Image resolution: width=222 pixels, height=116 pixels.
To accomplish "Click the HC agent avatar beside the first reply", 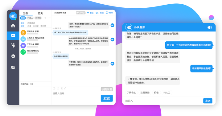I will [113, 25].
